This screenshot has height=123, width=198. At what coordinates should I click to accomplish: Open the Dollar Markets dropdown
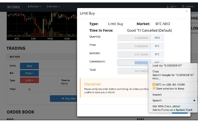53,6
